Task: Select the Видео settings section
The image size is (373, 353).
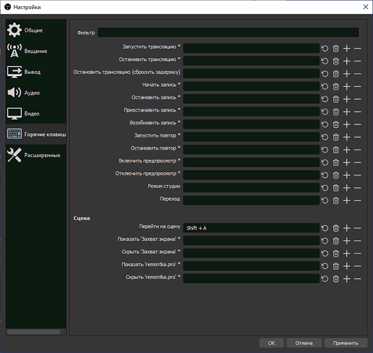Action: tap(36, 114)
